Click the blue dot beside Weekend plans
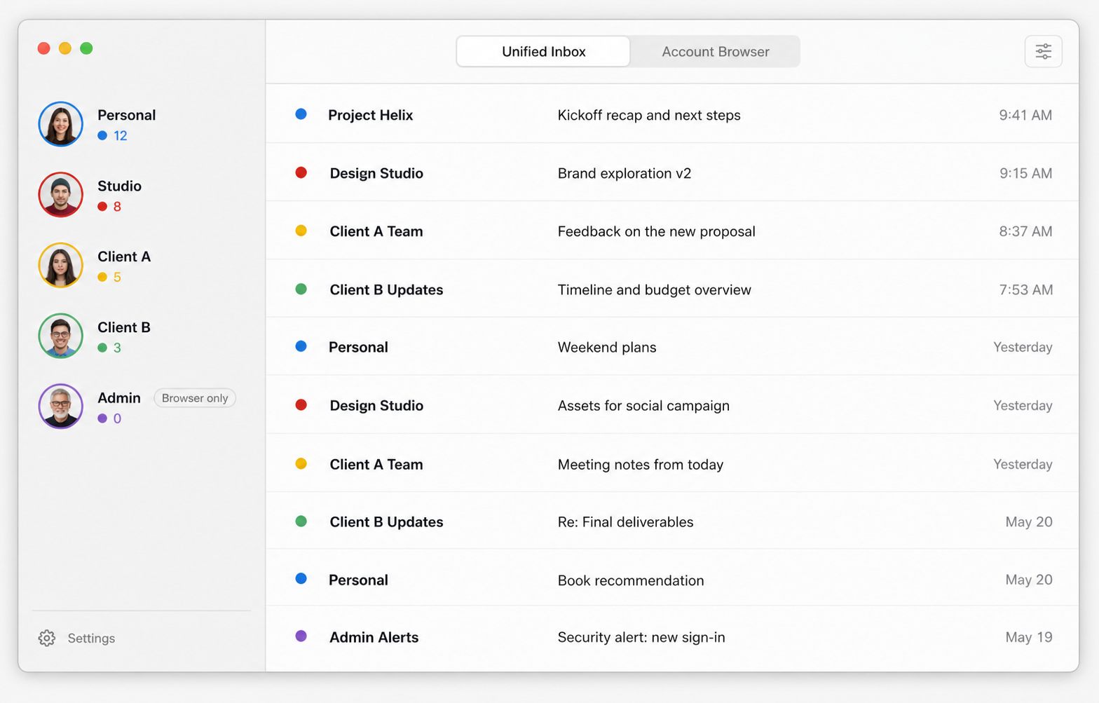This screenshot has width=1099, height=703. [x=301, y=346]
